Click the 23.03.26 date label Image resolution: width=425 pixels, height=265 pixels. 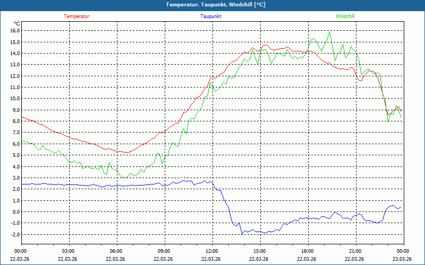402,259
